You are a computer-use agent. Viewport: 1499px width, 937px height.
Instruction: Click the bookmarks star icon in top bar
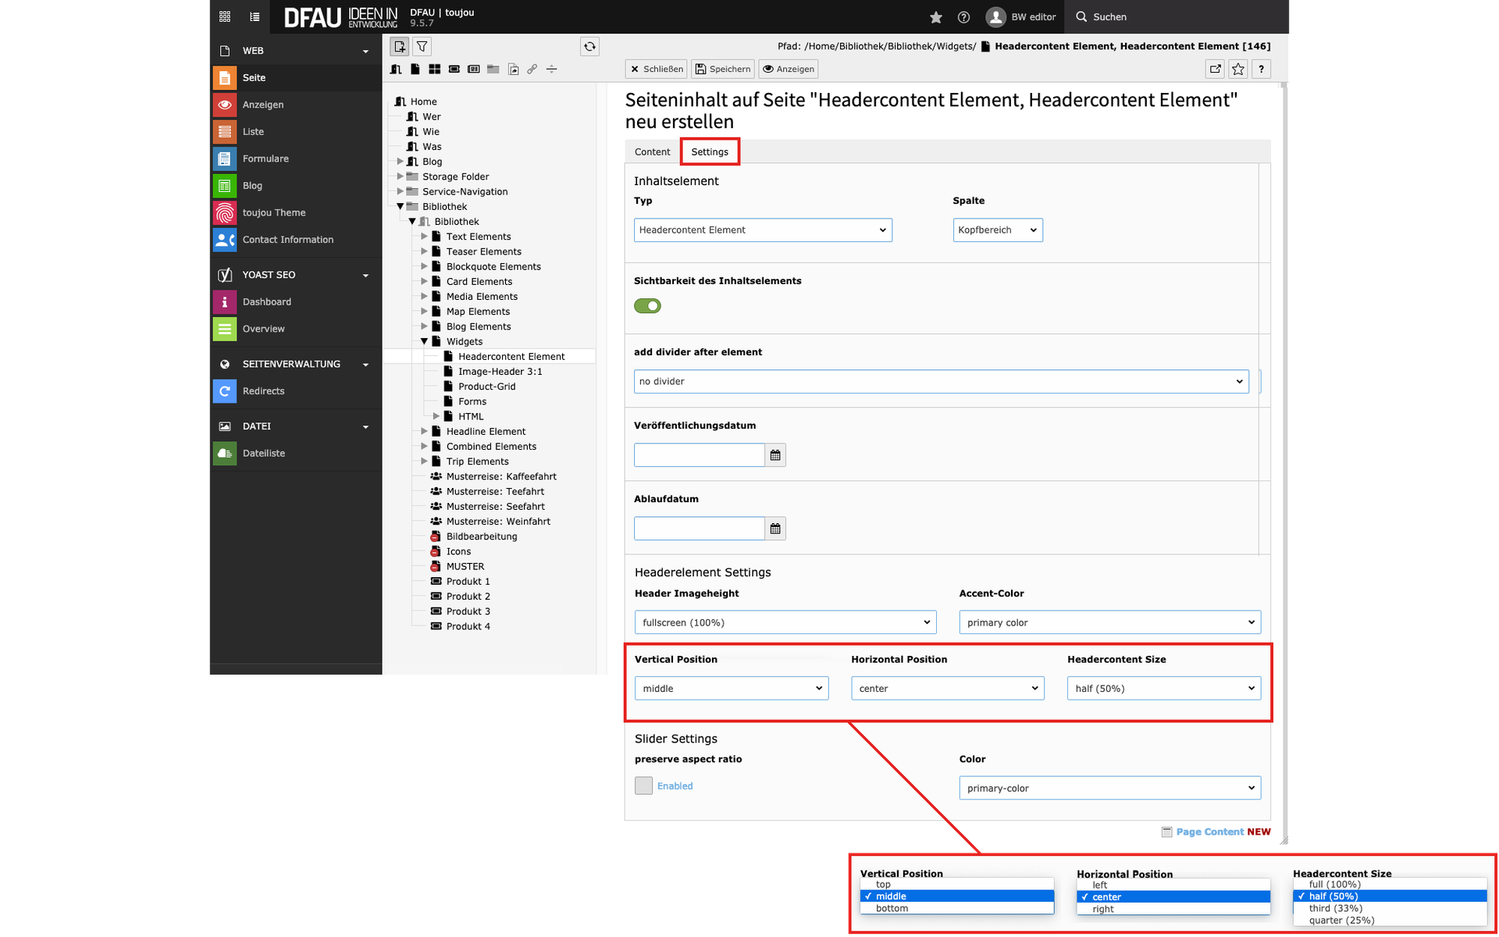[x=936, y=17]
